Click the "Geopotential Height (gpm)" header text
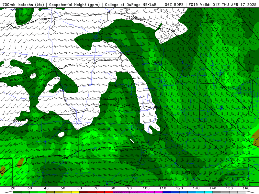The height and width of the screenshot is (194, 259). (x=74, y=5)
